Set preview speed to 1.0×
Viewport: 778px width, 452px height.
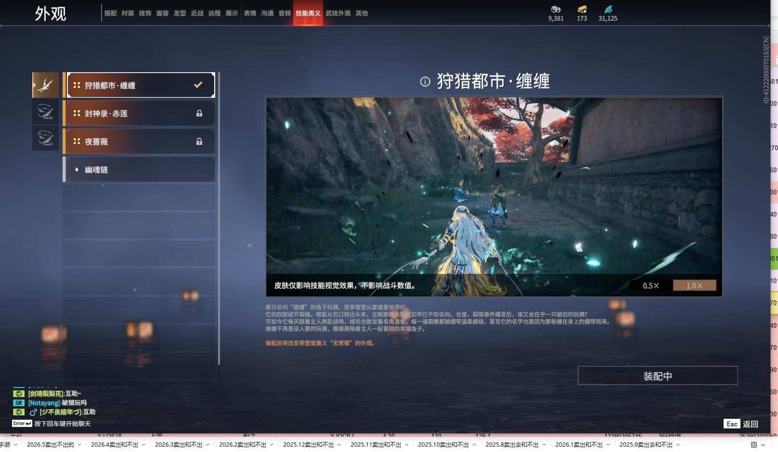coord(694,285)
